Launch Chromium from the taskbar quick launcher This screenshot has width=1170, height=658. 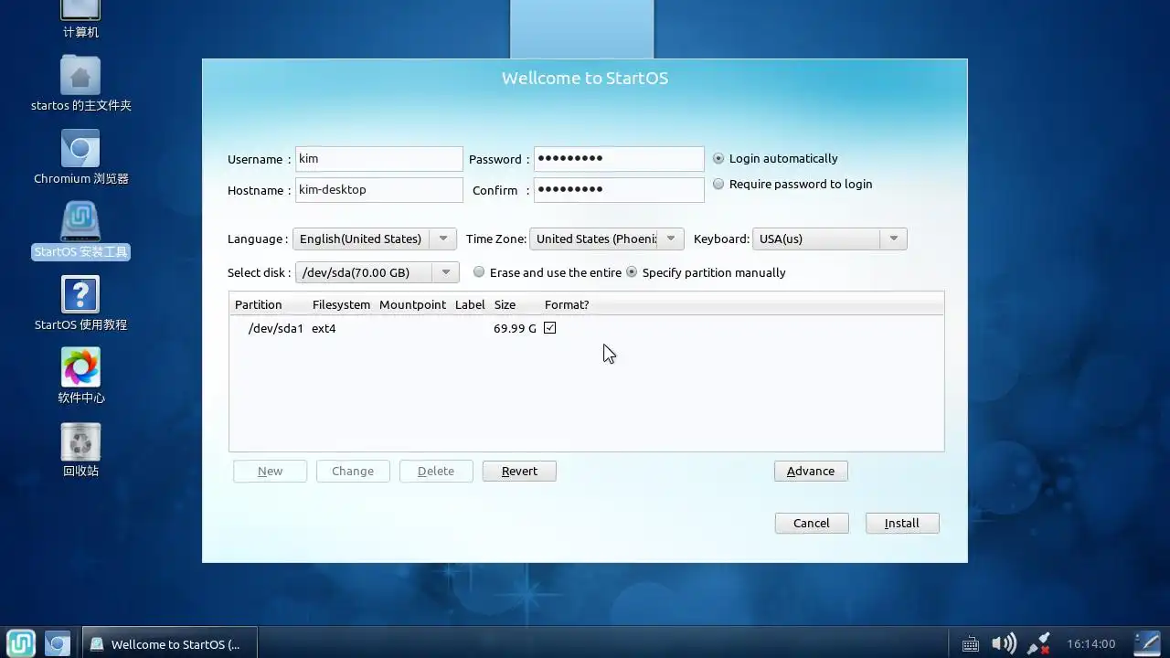click(58, 644)
